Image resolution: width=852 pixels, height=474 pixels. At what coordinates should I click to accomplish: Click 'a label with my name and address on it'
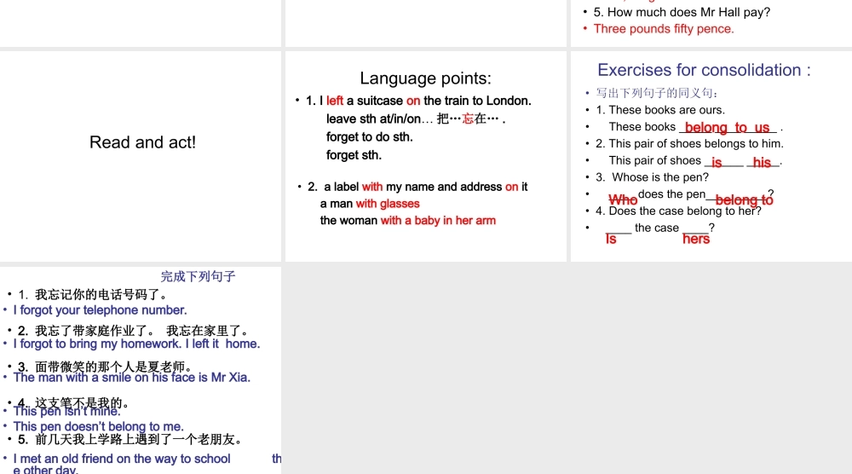coord(425,187)
